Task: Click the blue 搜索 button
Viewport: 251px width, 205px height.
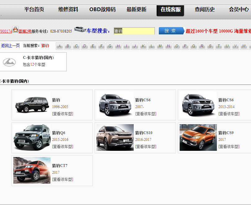Action: tap(172, 31)
